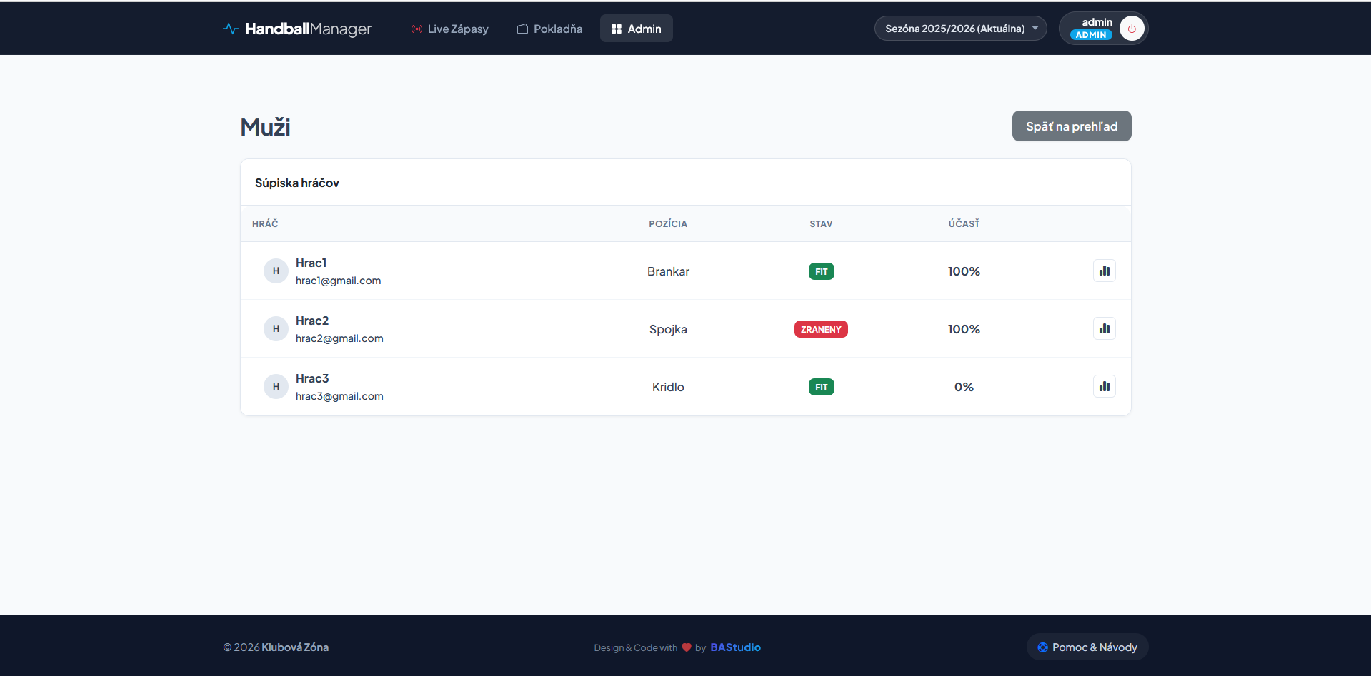Click the green FIT badge for Hrac1
1371x676 pixels.
[x=821, y=271]
